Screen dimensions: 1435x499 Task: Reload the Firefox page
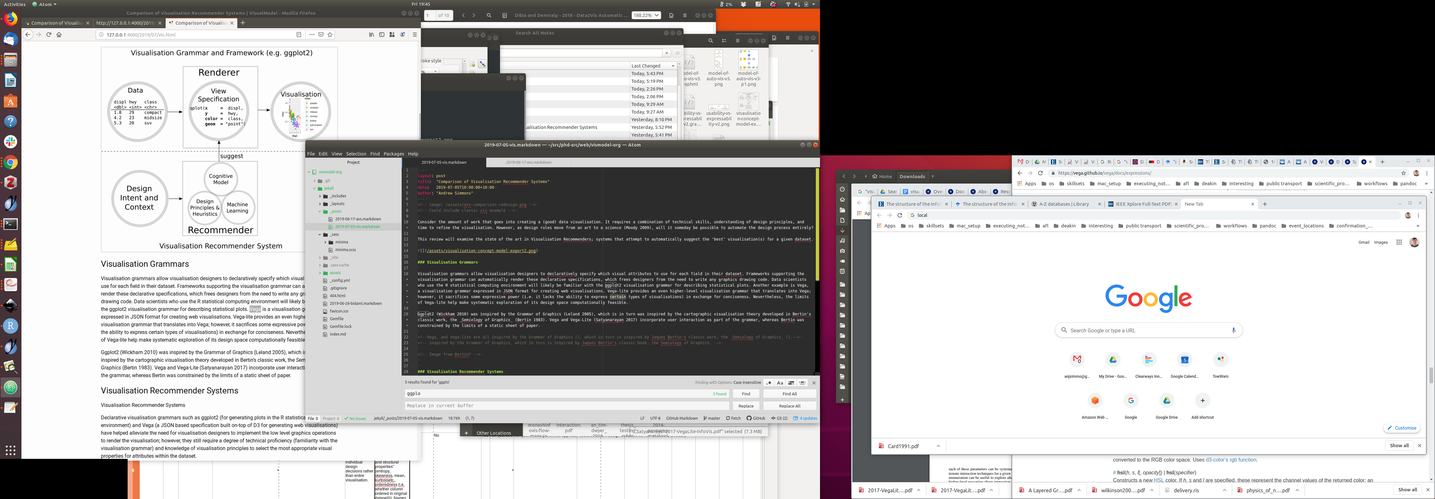(x=48, y=35)
